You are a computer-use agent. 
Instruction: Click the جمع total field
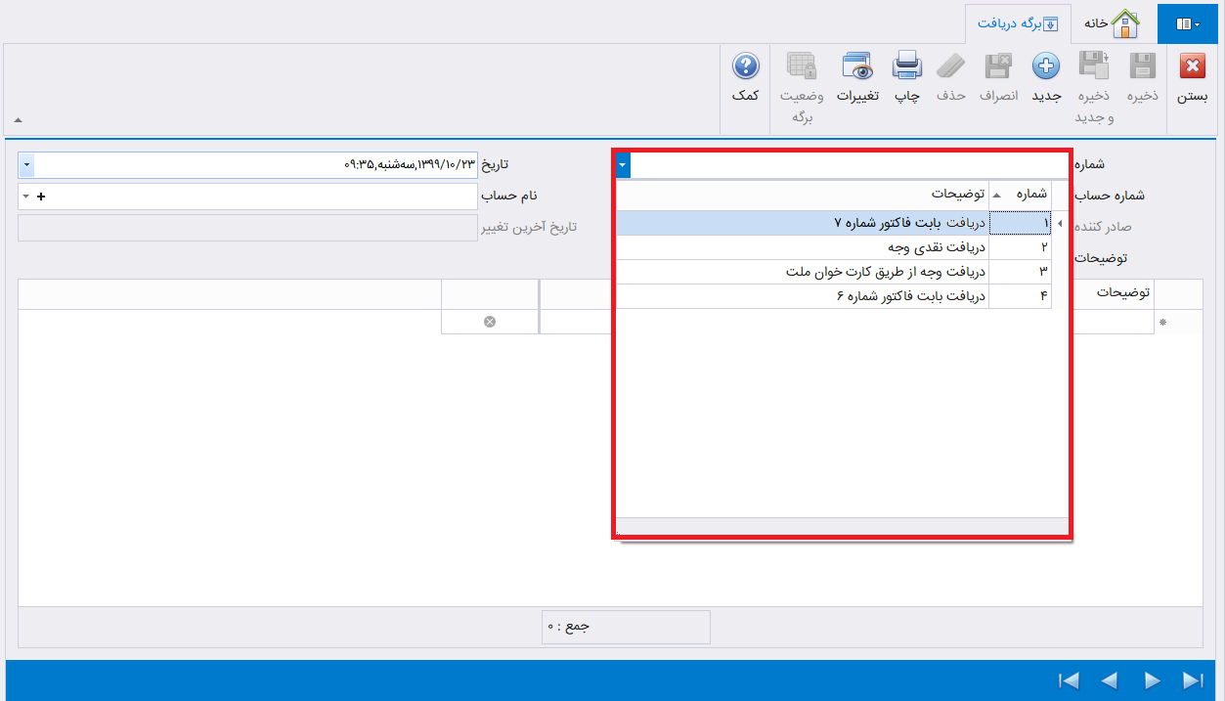(x=626, y=627)
